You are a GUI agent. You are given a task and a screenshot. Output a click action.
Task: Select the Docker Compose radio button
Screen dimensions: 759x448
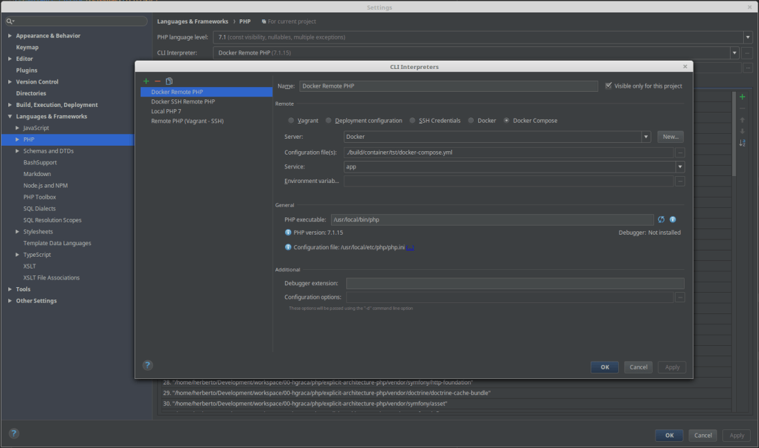pyautogui.click(x=507, y=120)
